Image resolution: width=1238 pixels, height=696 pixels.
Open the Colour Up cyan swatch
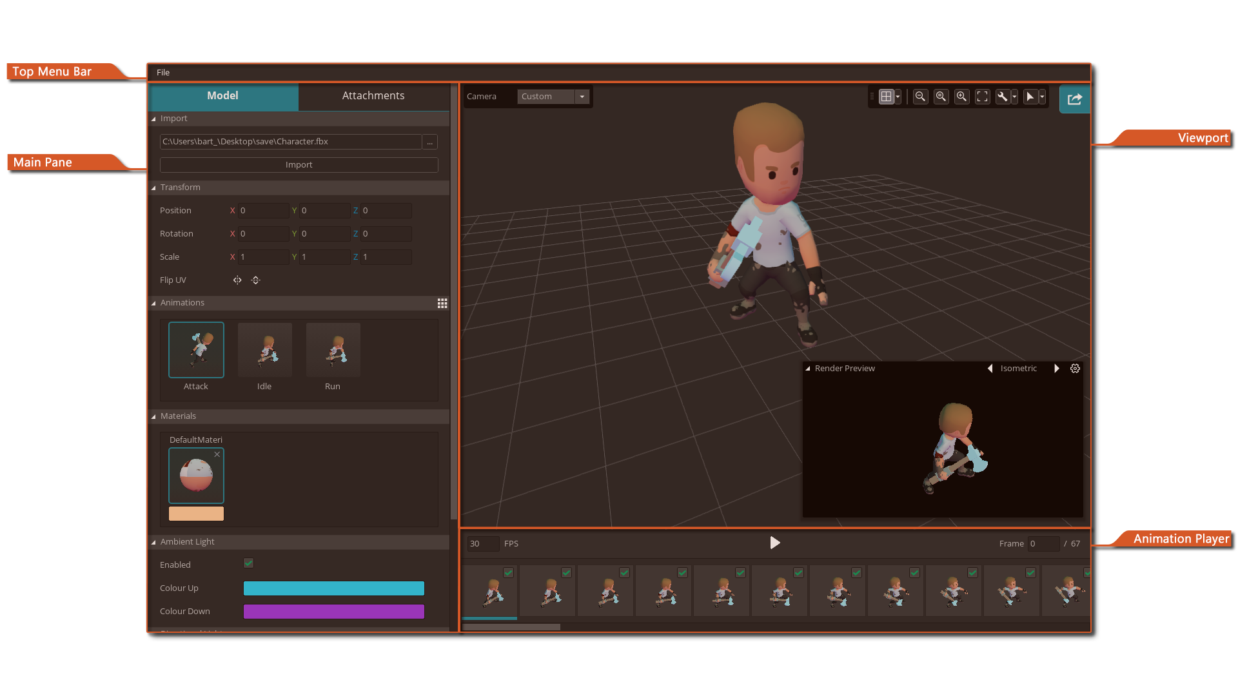[334, 588]
